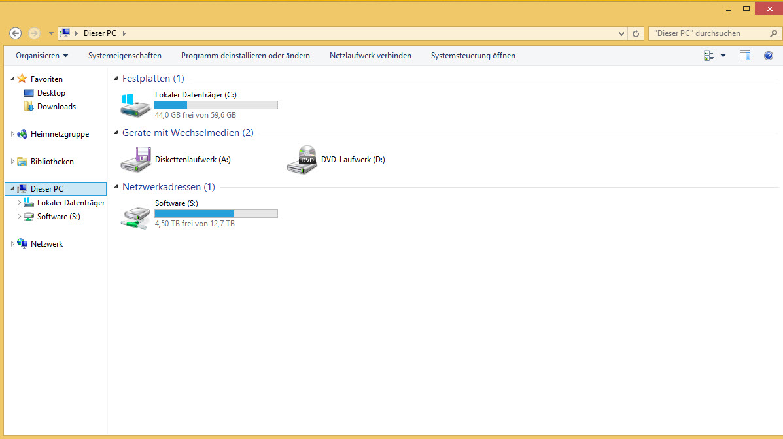Open Downloads from Favoriten
Viewport: 783px width, 439px height.
click(x=56, y=107)
